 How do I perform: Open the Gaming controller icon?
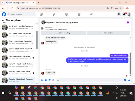point(92,14)
